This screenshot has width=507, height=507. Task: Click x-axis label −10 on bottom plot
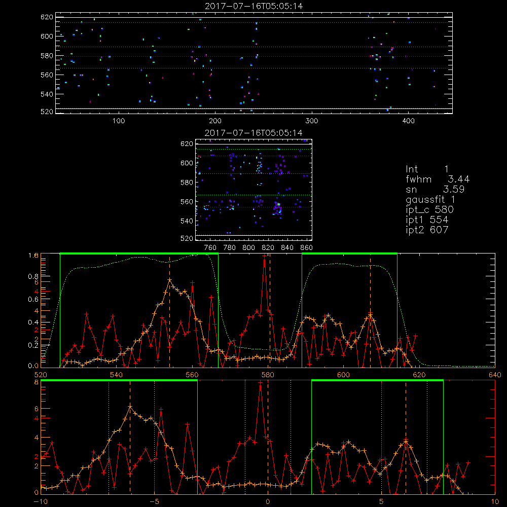coord(41,501)
